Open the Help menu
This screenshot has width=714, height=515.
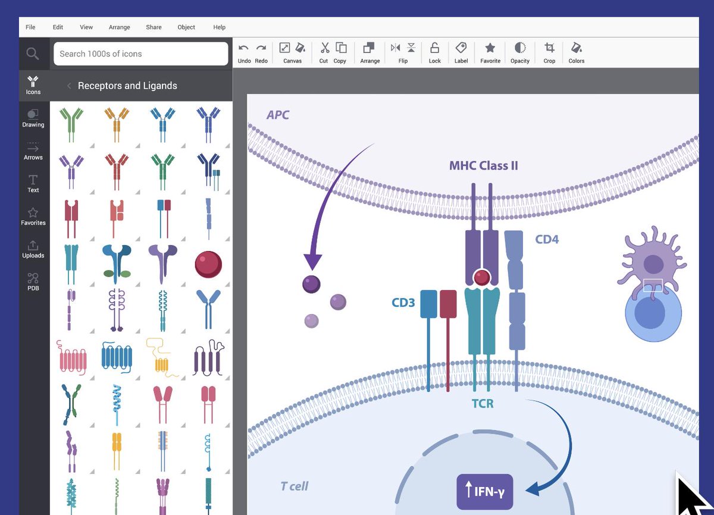220,27
